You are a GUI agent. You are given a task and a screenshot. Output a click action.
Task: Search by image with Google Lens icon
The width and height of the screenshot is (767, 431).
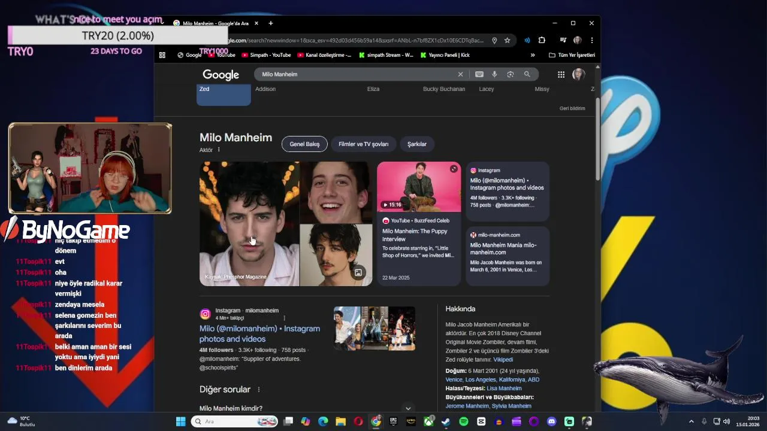point(511,74)
